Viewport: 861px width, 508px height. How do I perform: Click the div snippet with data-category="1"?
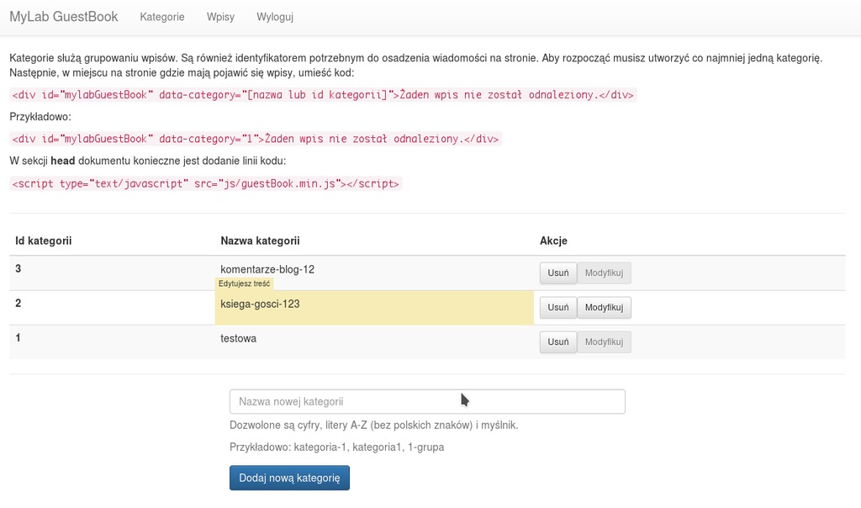pyautogui.click(x=256, y=139)
